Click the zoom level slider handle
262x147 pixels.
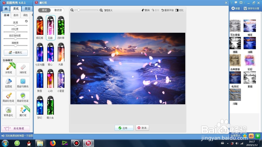78,10
